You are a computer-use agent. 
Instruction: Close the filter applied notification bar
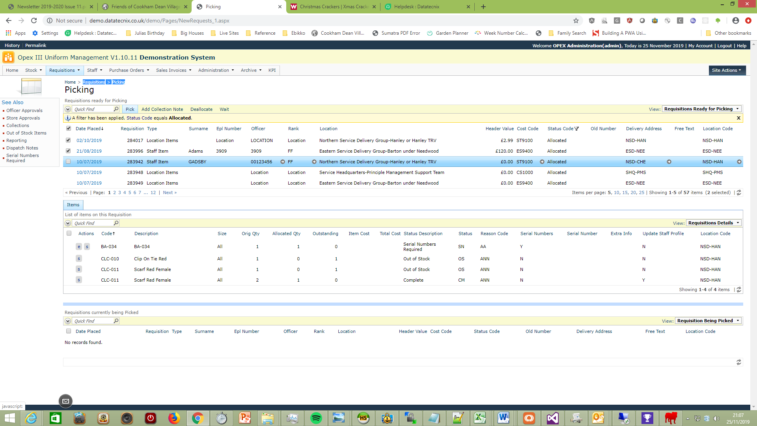coord(738,118)
